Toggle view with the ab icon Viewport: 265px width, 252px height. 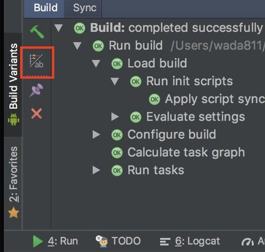point(37,61)
